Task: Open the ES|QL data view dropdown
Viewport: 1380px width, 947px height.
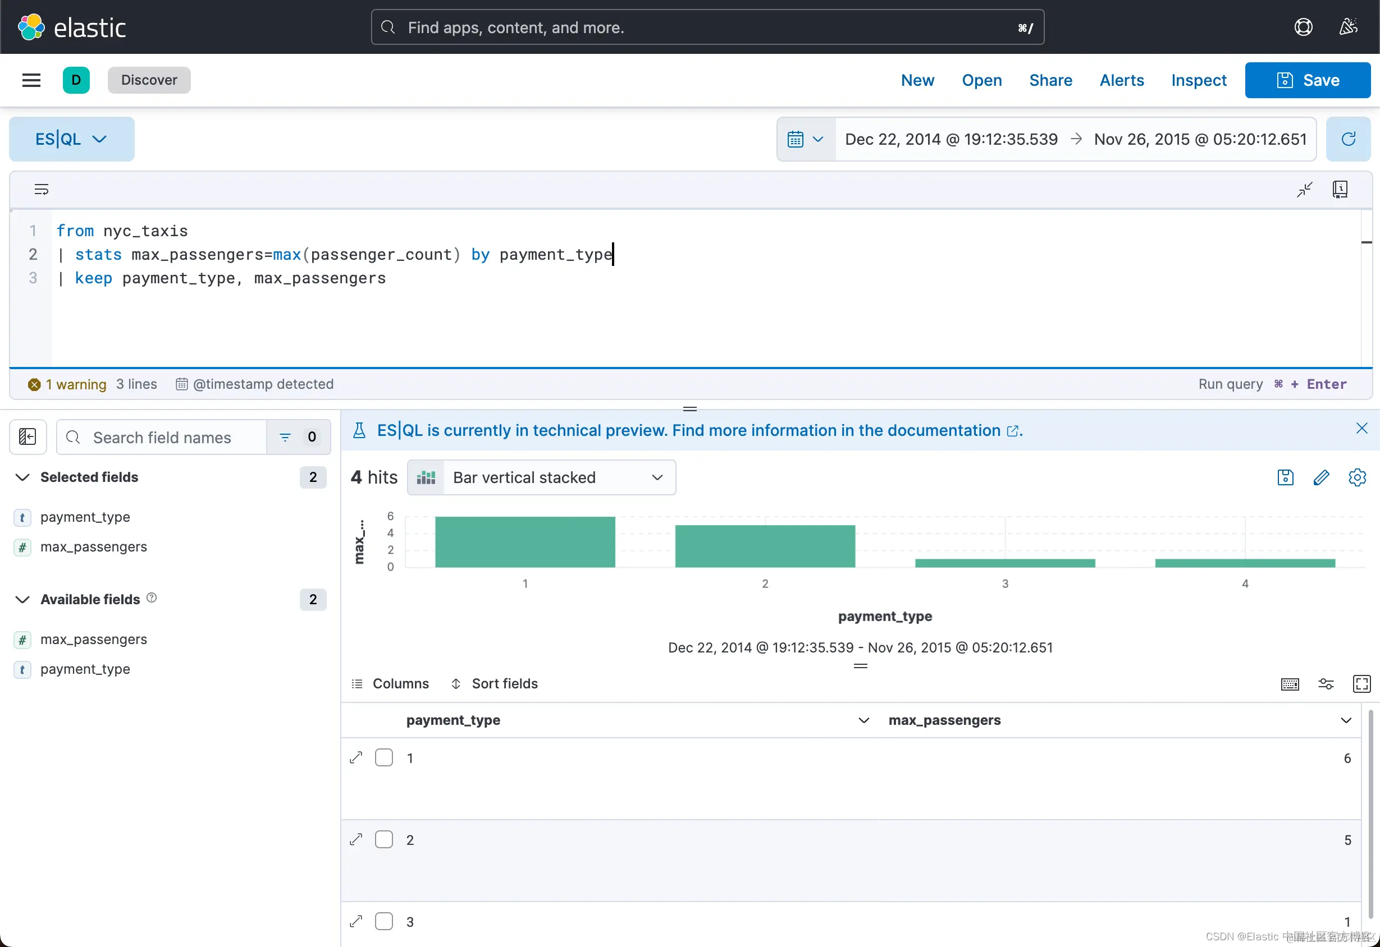Action: pyautogui.click(x=71, y=139)
